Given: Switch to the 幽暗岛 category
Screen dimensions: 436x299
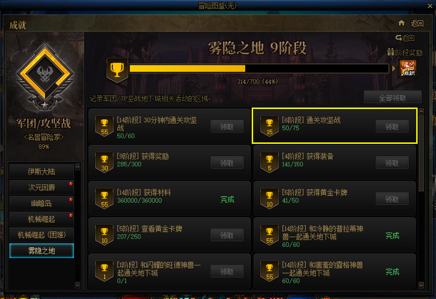Looking at the screenshot, I should pos(41,203).
